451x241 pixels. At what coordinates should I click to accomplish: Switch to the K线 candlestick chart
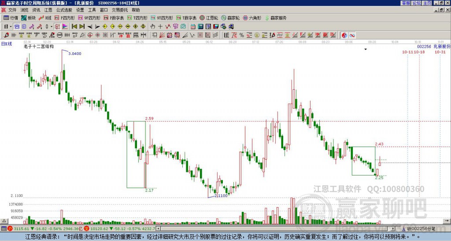click(45, 18)
